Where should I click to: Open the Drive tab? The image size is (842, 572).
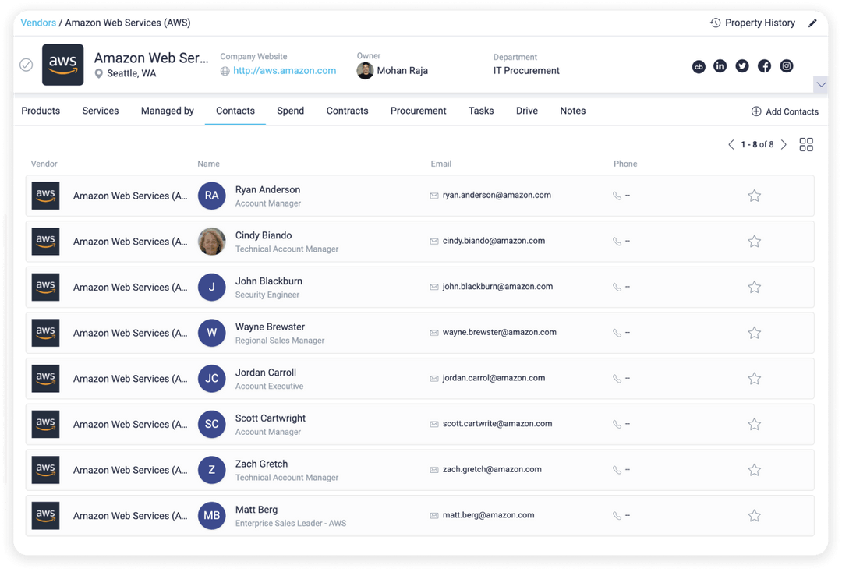527,111
